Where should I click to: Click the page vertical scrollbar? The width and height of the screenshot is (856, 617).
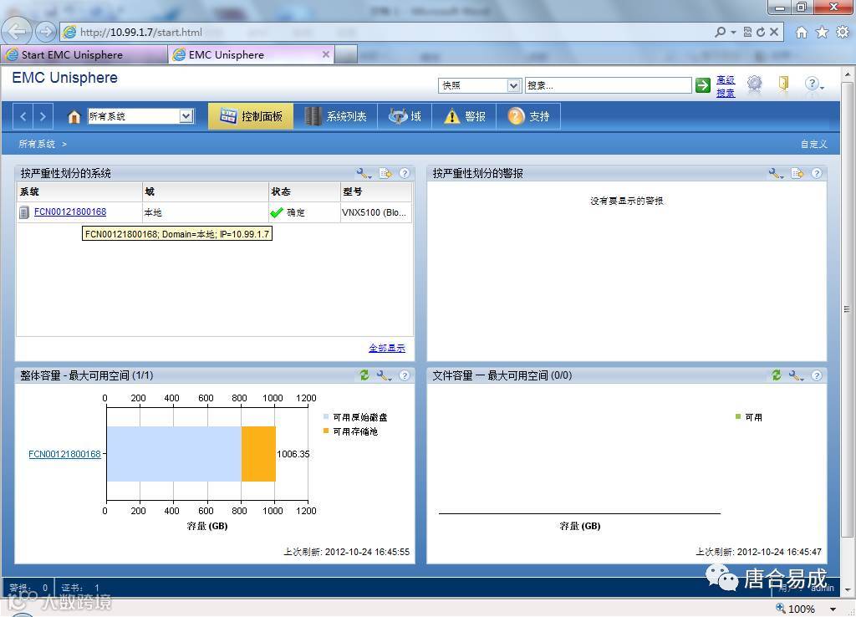(847, 308)
